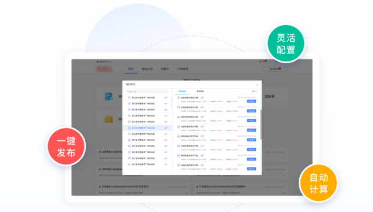Open the last order card's right chevron
The height and width of the screenshot is (212, 373).
pos(284,193)
